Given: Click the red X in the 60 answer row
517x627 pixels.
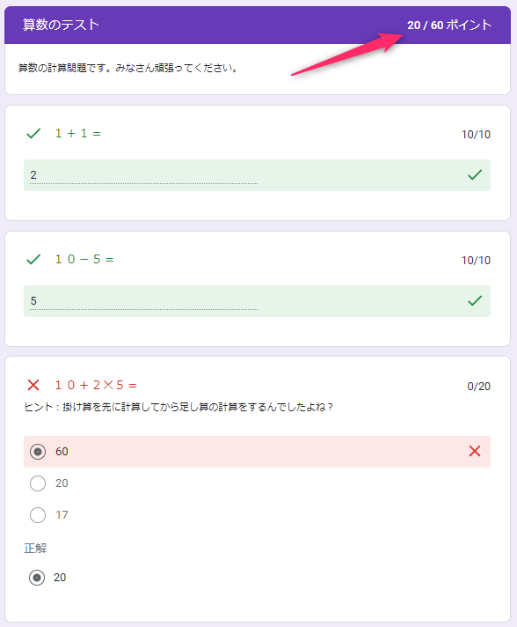Looking at the screenshot, I should (x=475, y=451).
